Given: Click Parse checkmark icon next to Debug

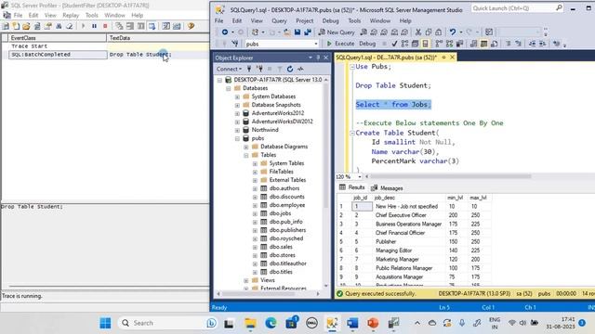Looking at the screenshot, I should [394, 44].
